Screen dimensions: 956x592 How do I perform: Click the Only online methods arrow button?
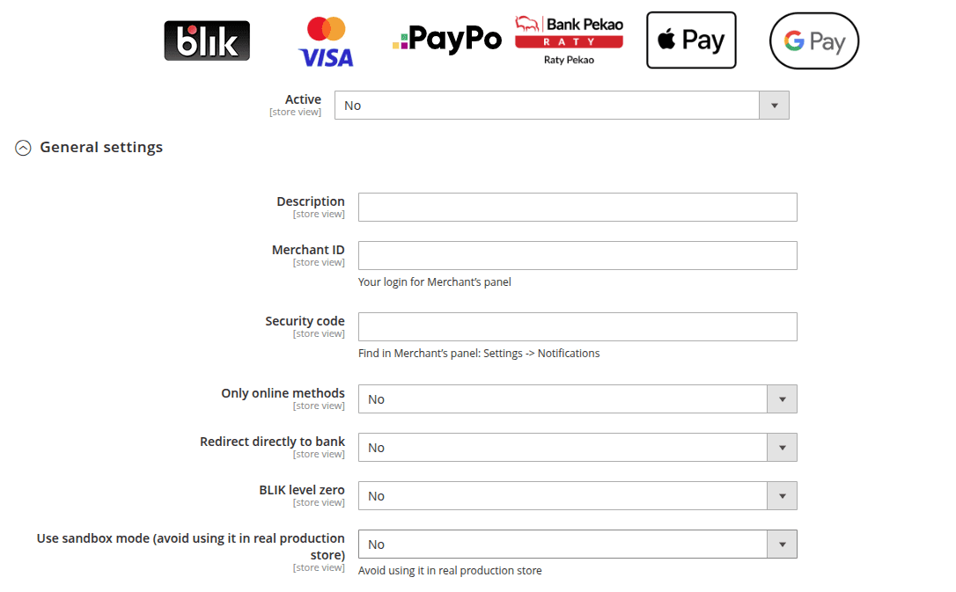(782, 399)
